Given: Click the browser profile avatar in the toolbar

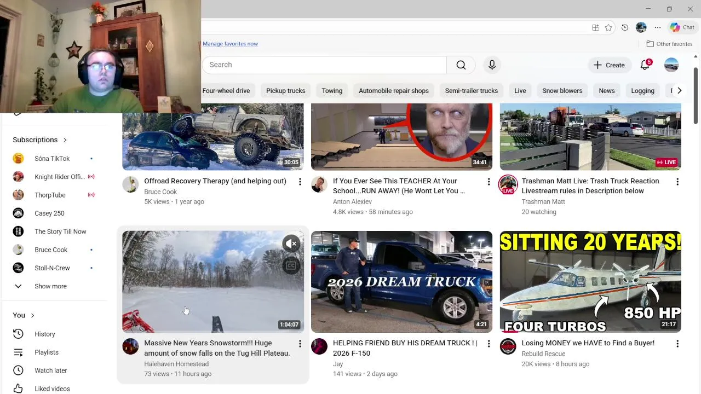Looking at the screenshot, I should pyautogui.click(x=641, y=27).
